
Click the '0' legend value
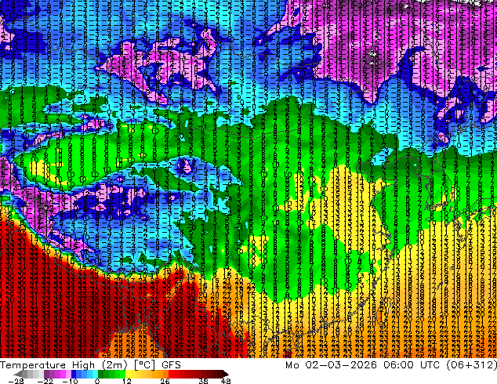(x=97, y=381)
